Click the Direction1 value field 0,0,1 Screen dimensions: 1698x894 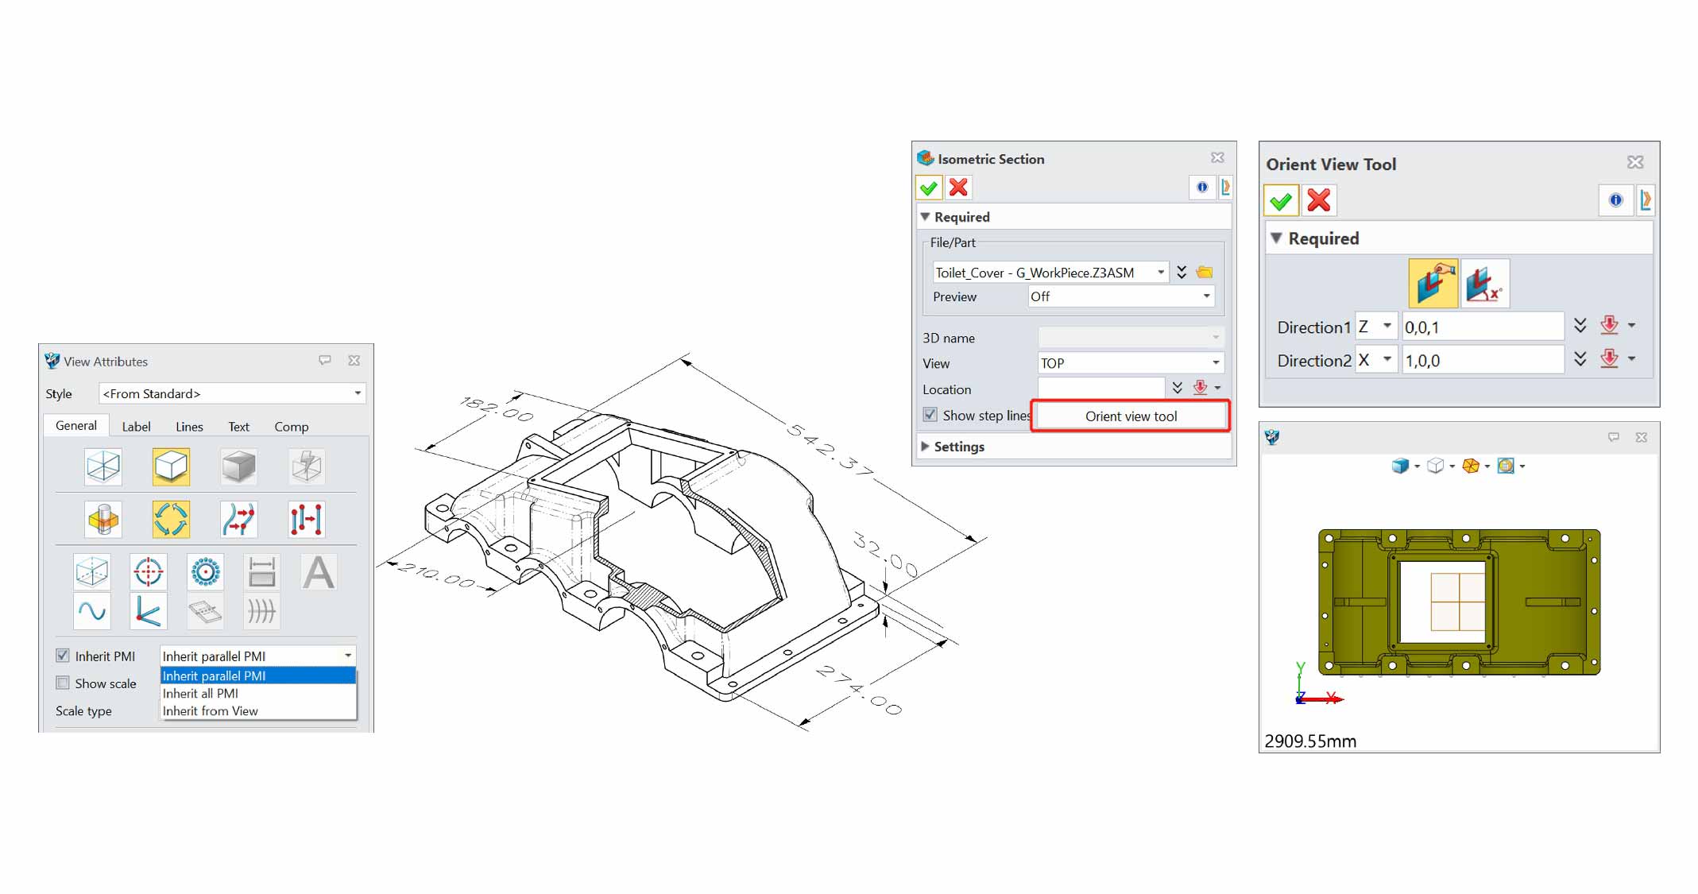point(1482,327)
